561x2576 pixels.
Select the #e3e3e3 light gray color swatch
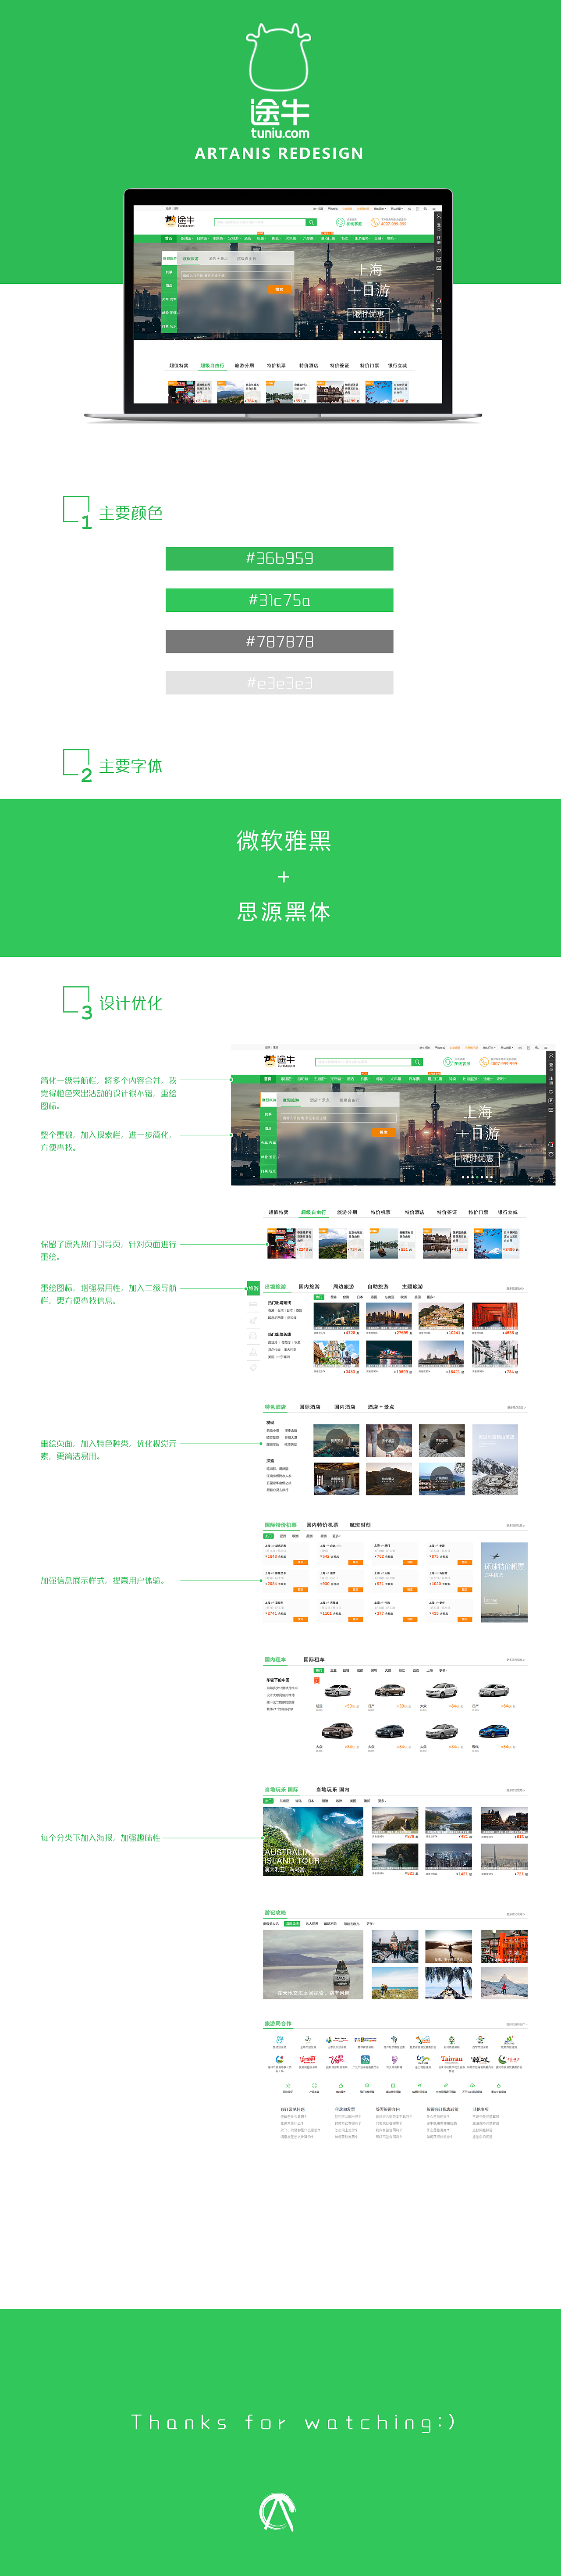pyautogui.click(x=279, y=683)
